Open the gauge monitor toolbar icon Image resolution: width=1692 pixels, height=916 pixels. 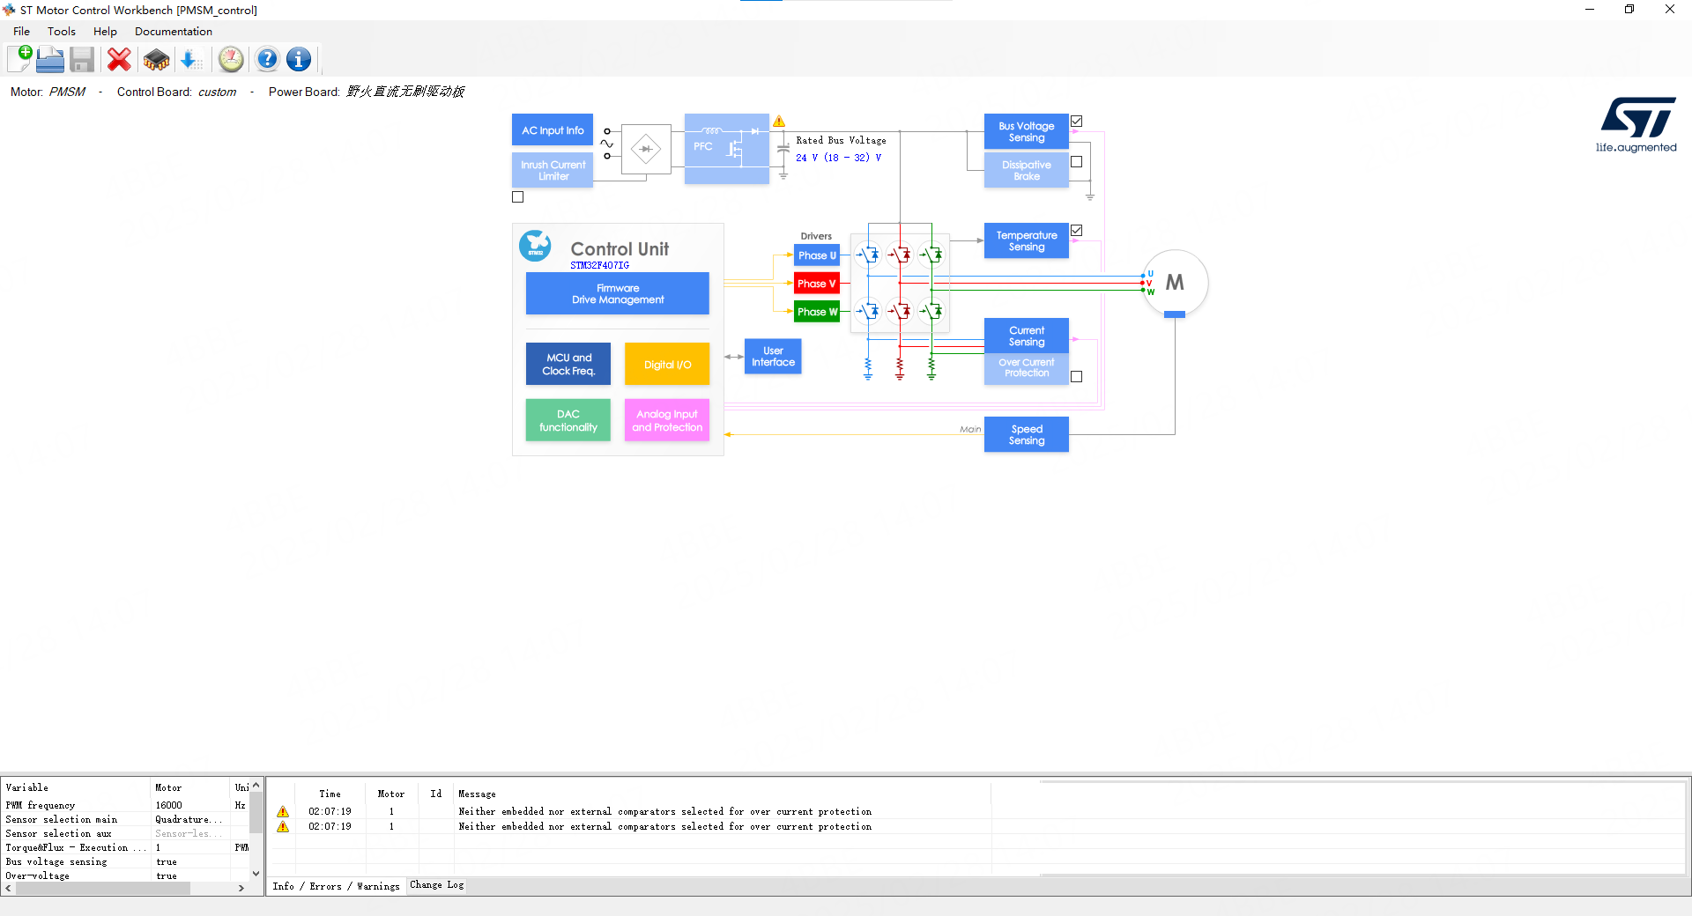point(231,59)
